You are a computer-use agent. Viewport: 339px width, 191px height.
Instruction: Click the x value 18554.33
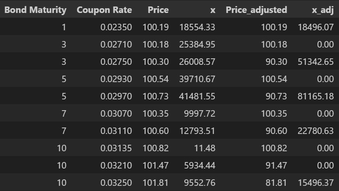(x=197, y=27)
